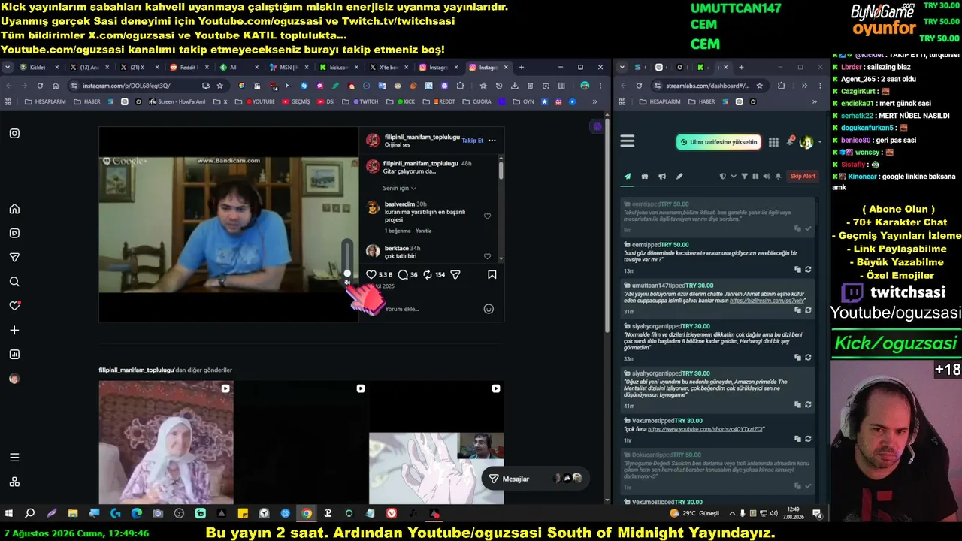Open the Streamlabs apps grid
Viewport: 962px width, 541px height.
773,142
